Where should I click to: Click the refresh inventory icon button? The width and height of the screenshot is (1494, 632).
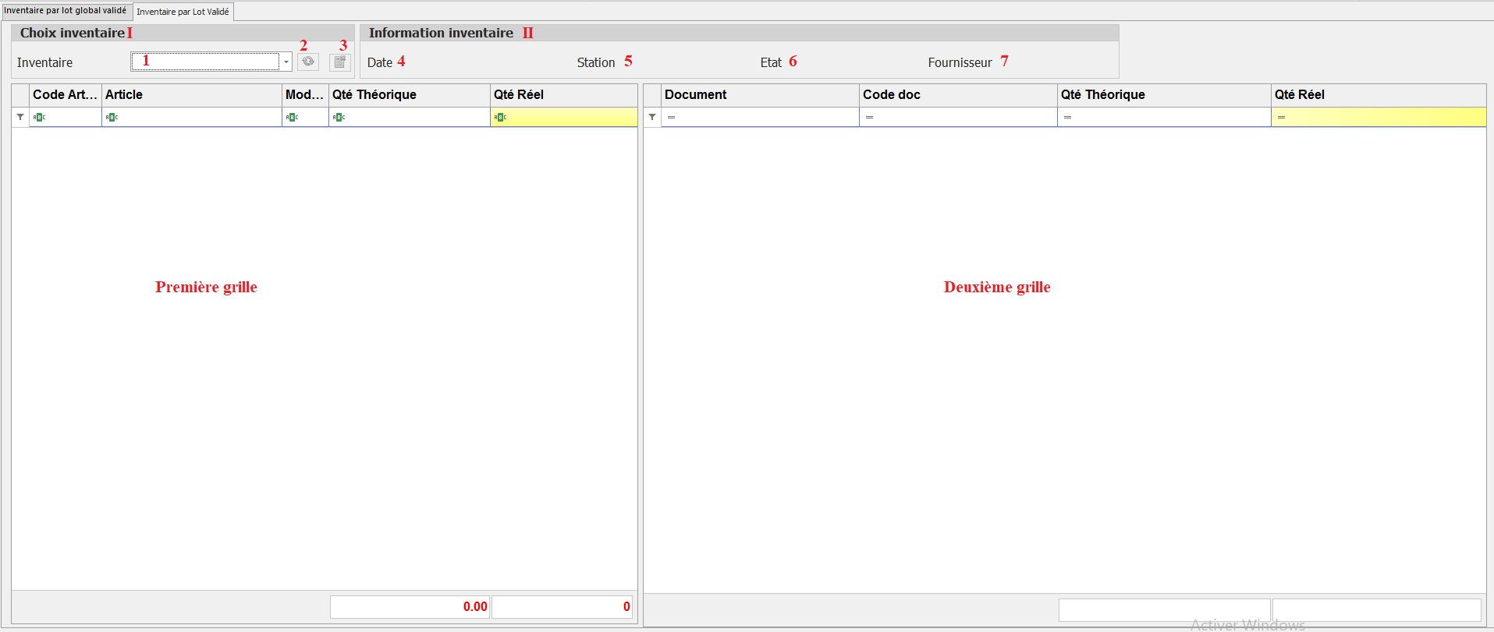[x=308, y=62]
